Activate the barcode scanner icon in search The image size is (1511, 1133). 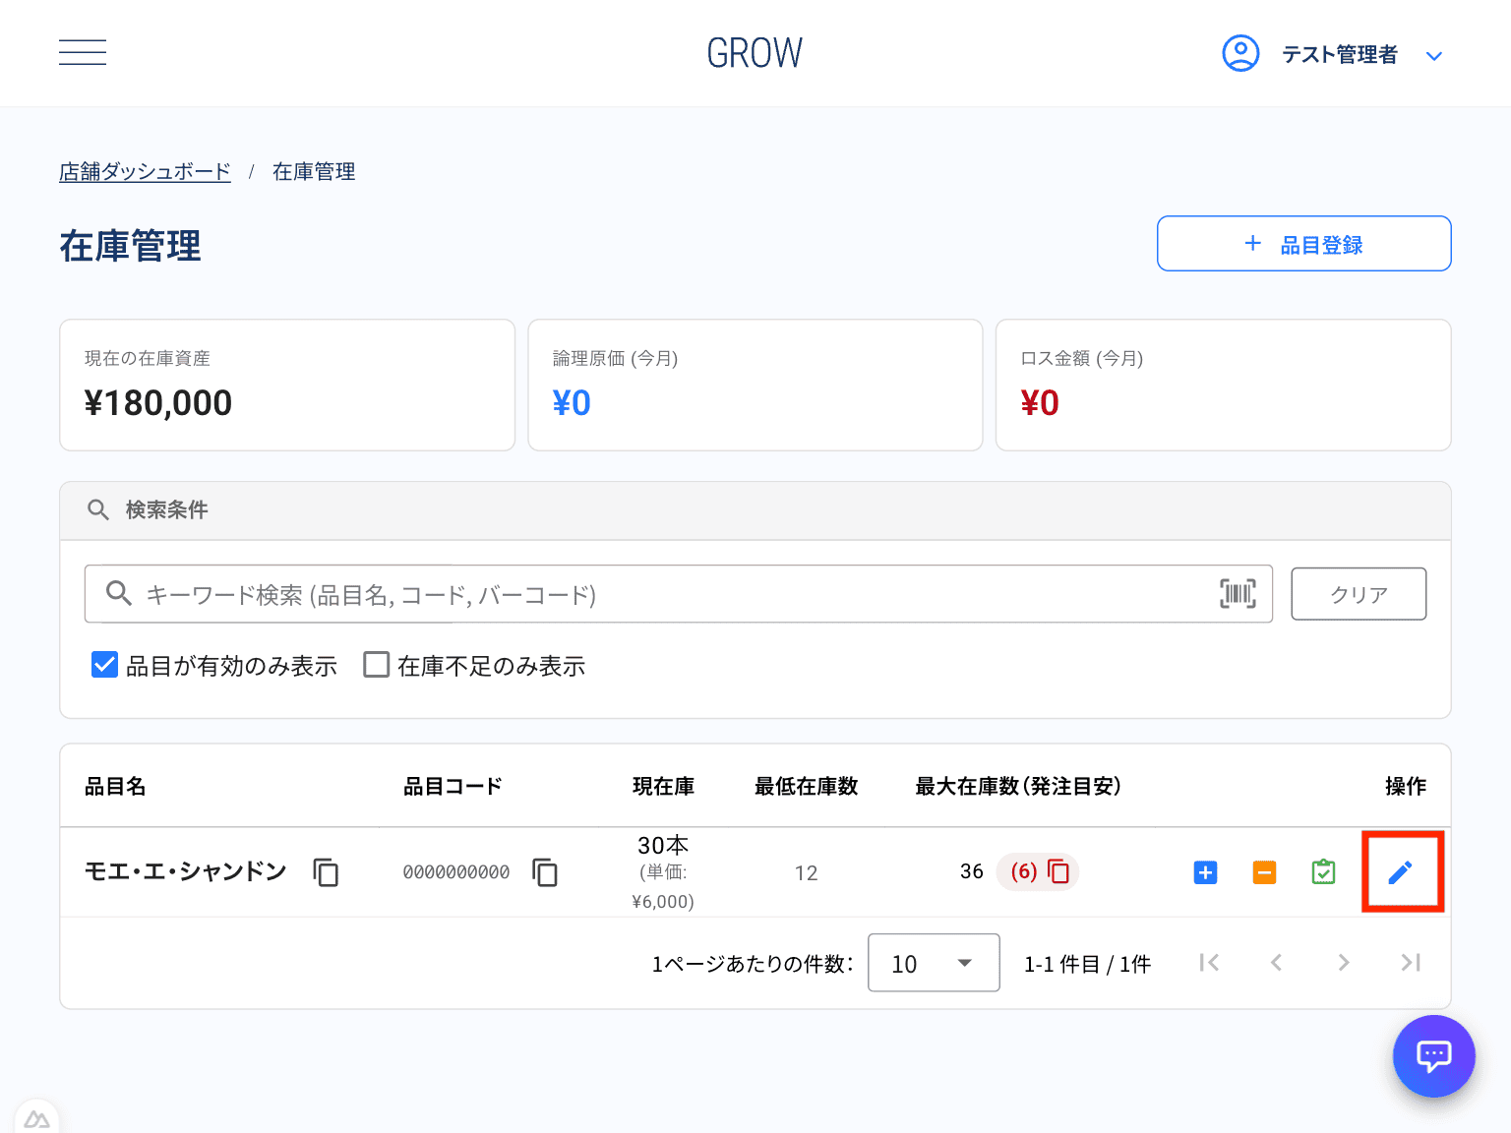pyautogui.click(x=1237, y=593)
